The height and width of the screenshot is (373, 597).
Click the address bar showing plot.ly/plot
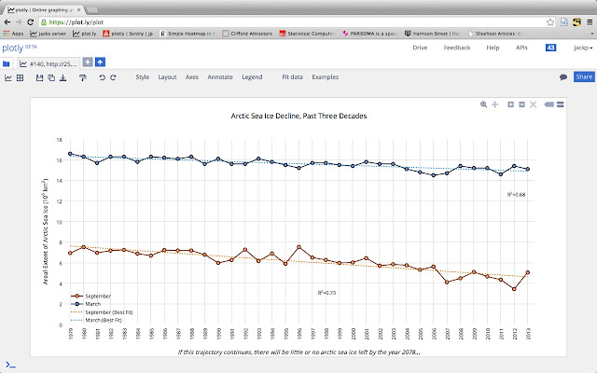(297, 22)
